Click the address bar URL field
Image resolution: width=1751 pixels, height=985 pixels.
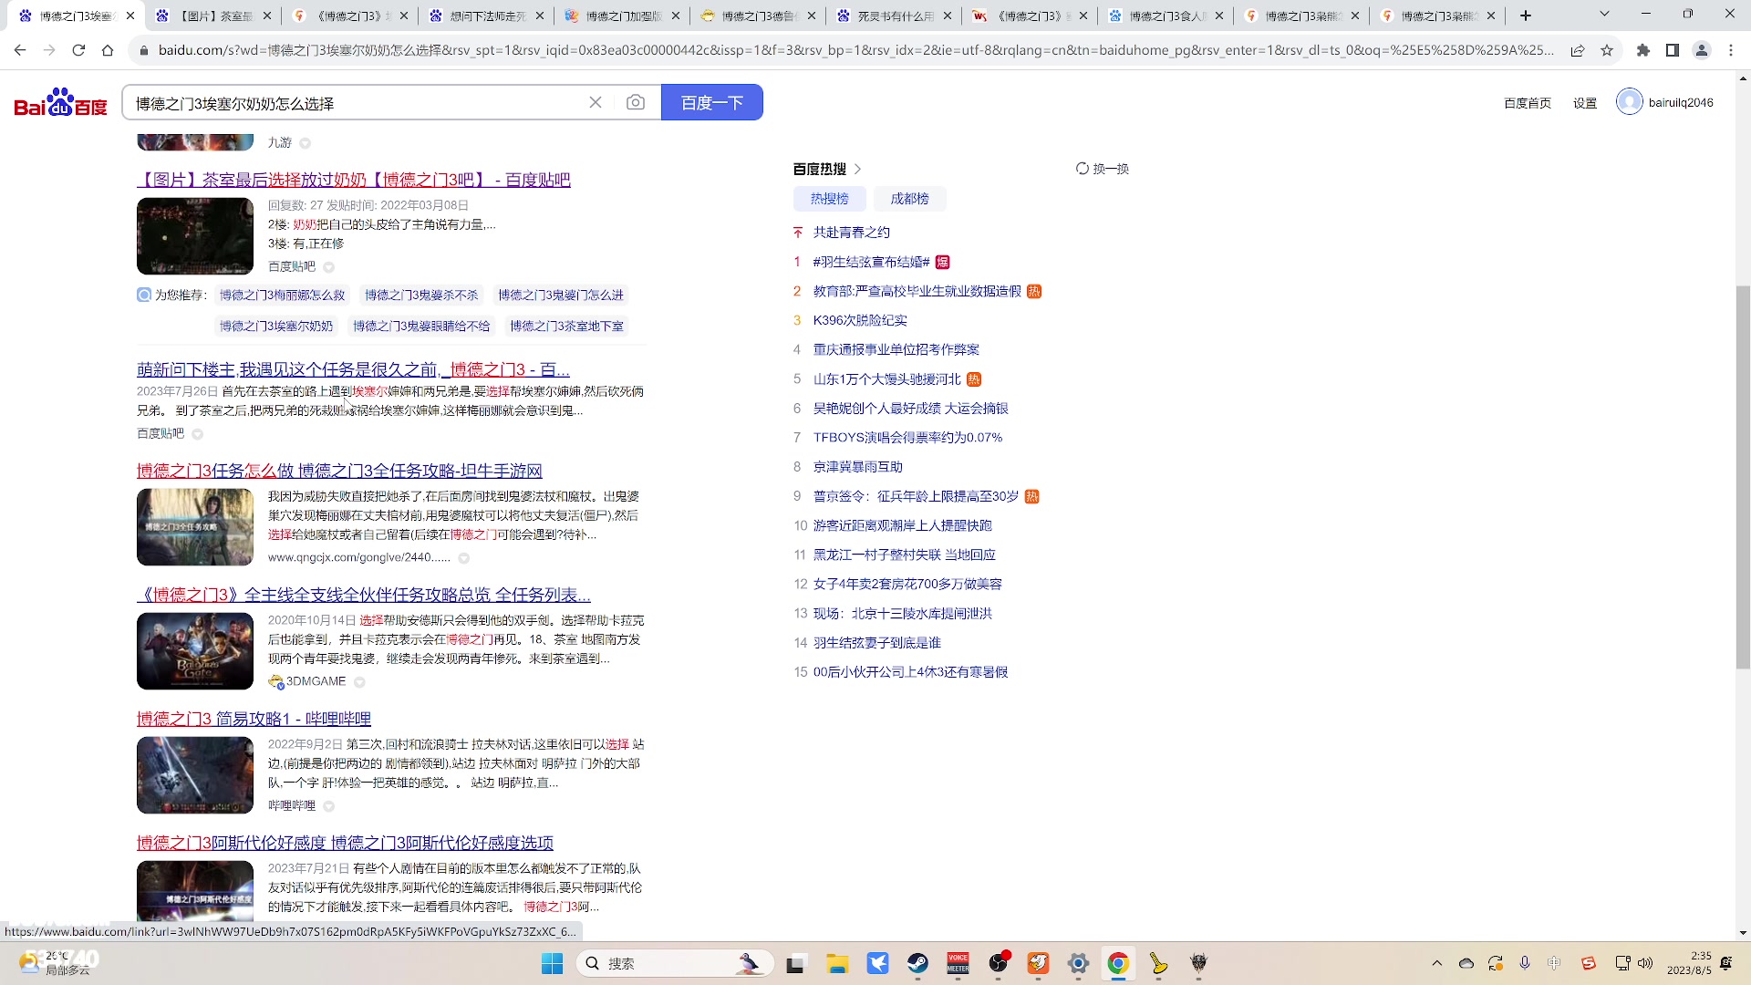pos(855,50)
